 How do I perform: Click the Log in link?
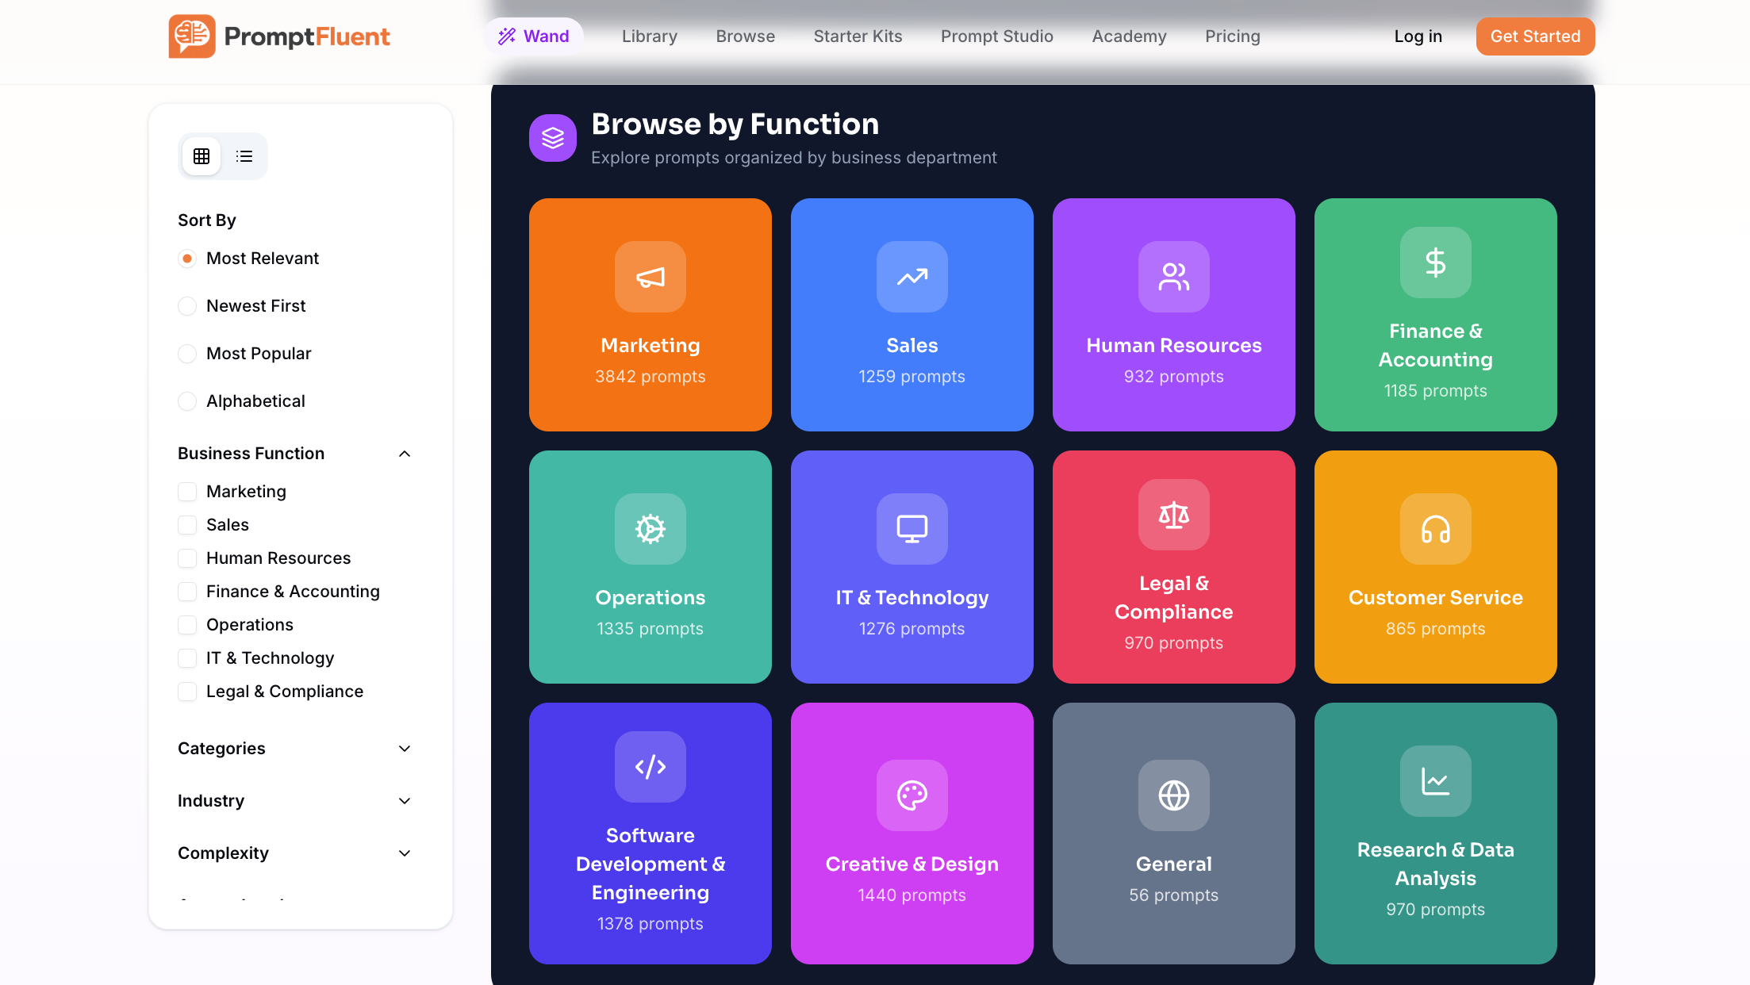pyautogui.click(x=1418, y=36)
